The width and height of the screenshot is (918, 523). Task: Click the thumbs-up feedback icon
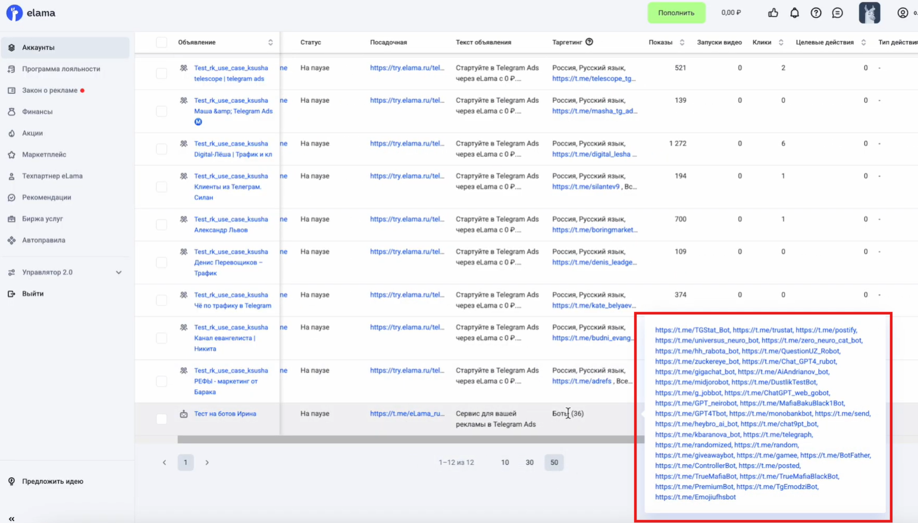pyautogui.click(x=773, y=12)
